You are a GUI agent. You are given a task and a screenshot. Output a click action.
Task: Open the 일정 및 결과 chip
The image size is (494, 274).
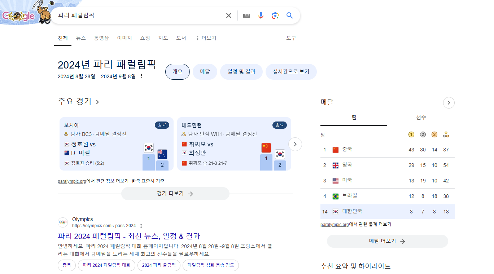click(241, 72)
